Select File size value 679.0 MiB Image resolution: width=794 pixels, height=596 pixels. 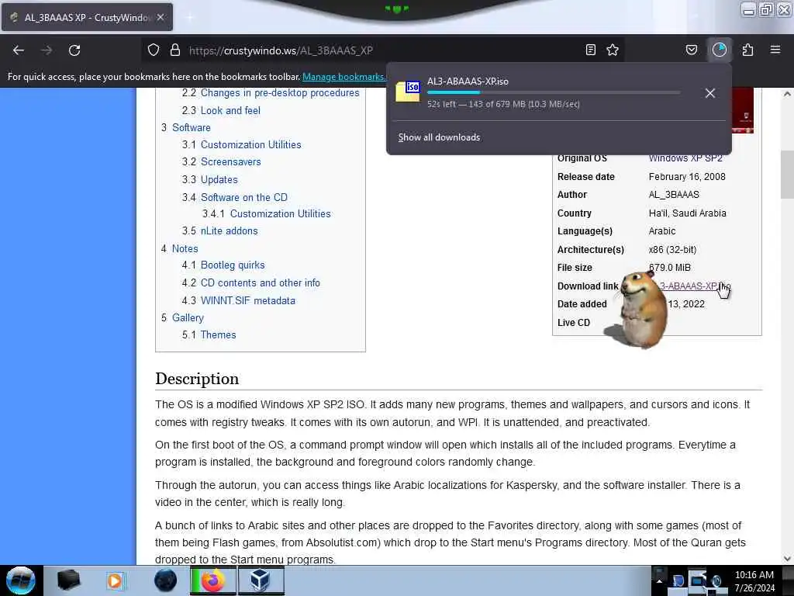(670, 268)
